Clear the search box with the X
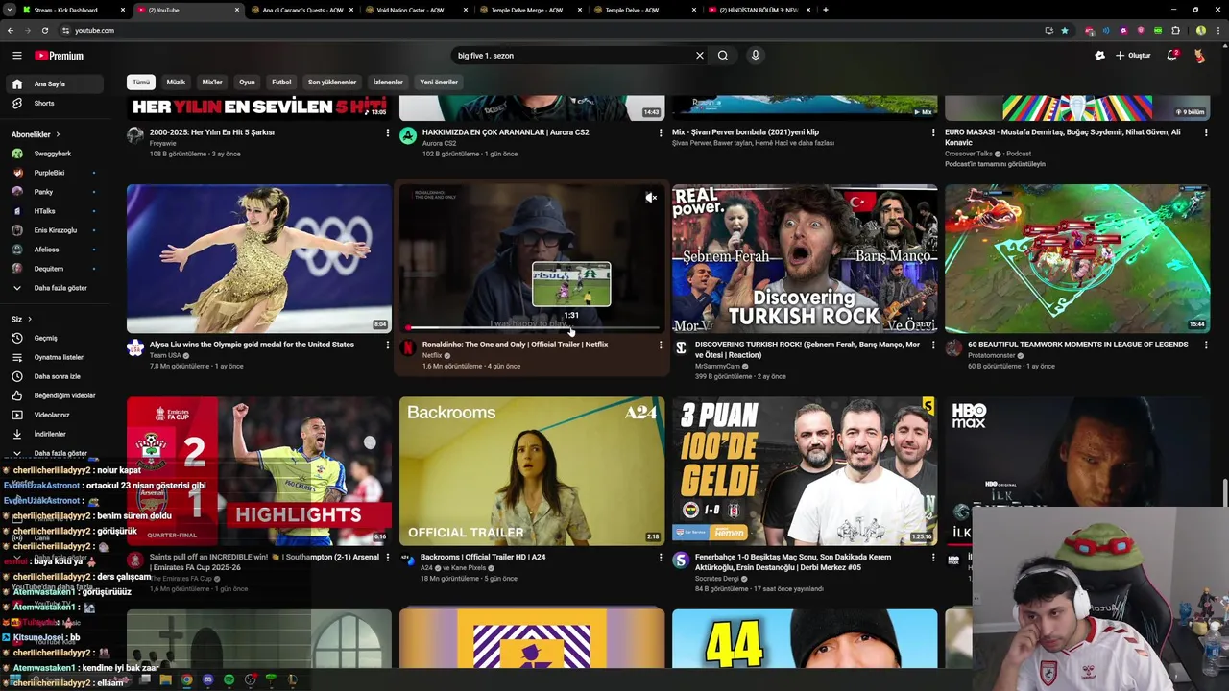Image resolution: width=1229 pixels, height=691 pixels. 700,56
